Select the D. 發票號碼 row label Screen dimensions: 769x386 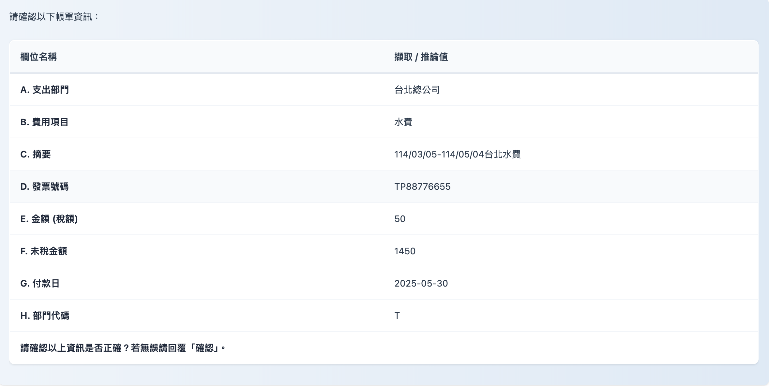point(44,186)
